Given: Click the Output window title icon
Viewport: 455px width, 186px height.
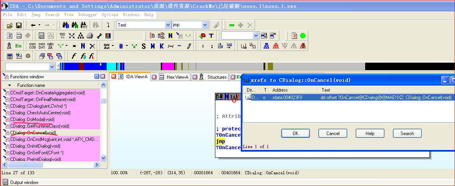Looking at the screenshot, I should (x=5, y=182).
